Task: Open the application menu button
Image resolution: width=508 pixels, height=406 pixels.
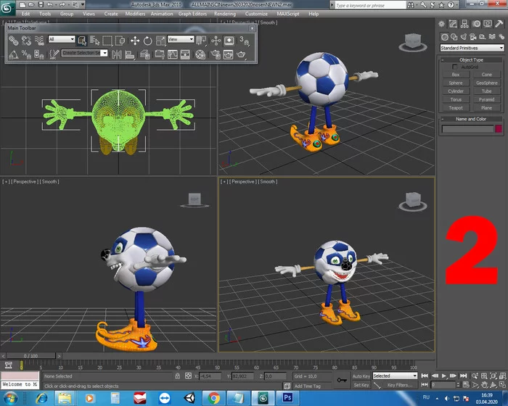Action: click(x=7, y=8)
